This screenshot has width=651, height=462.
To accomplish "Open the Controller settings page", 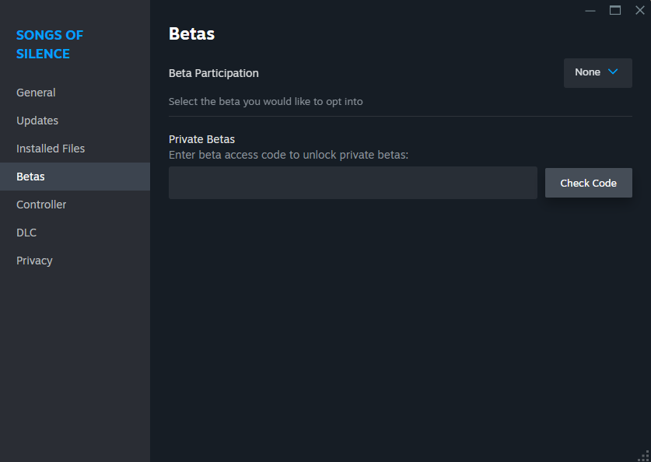I will (x=41, y=205).
